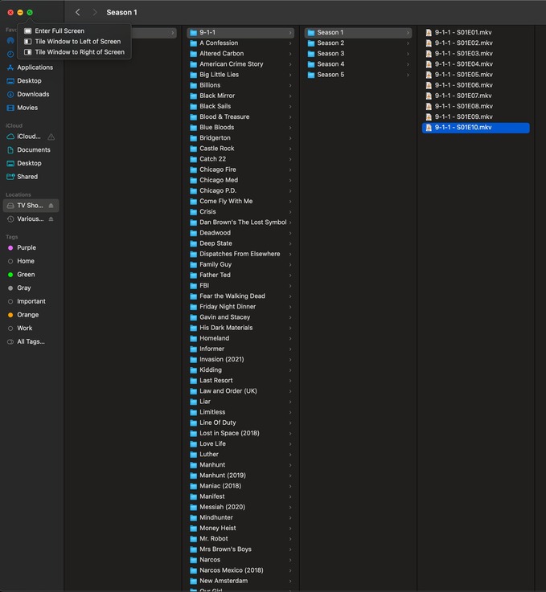Expand the Altered Carbon folder chevron
Screen dimensions: 546x592
290,54
